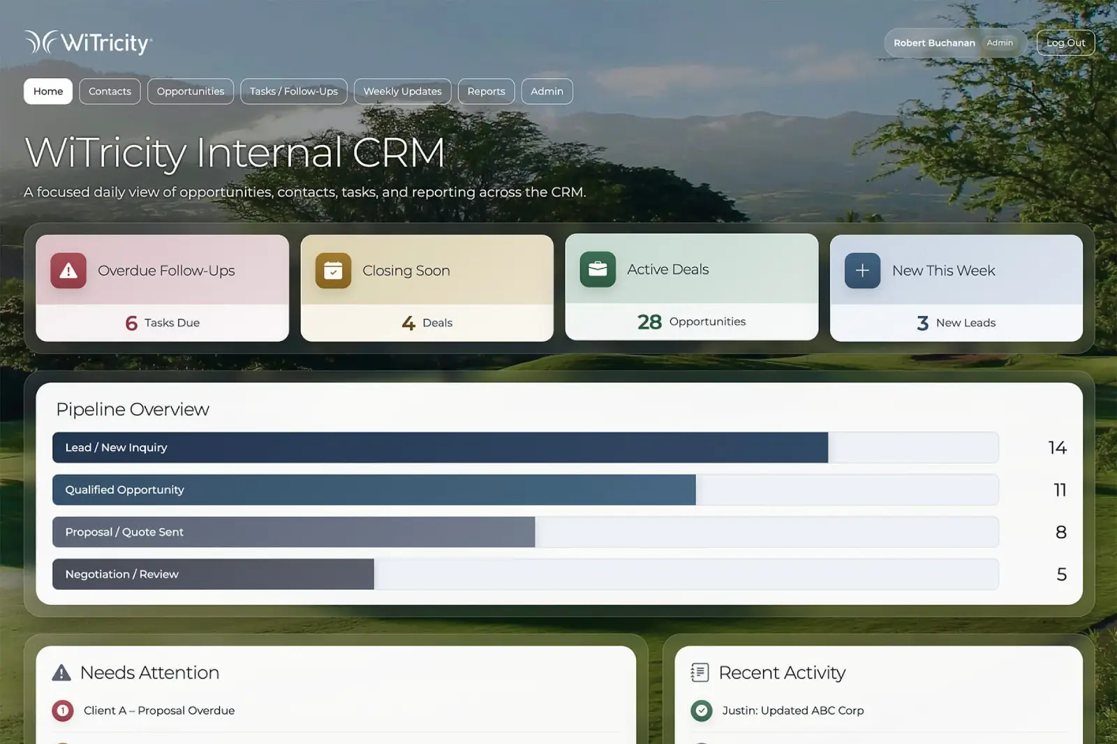The image size is (1117, 744).
Task: Open the Tasks / Follow-Ups tab
Action: 294,91
